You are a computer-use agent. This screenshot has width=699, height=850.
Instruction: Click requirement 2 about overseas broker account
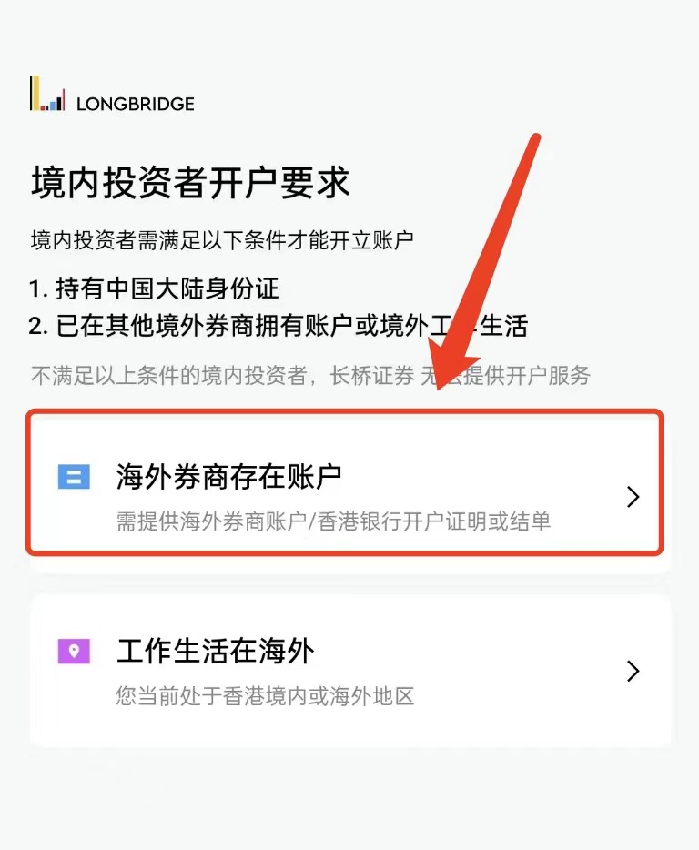coord(279,327)
